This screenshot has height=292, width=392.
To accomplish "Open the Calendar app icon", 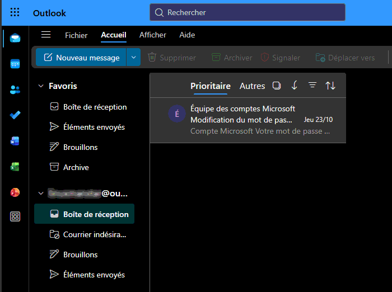I will coord(15,64).
